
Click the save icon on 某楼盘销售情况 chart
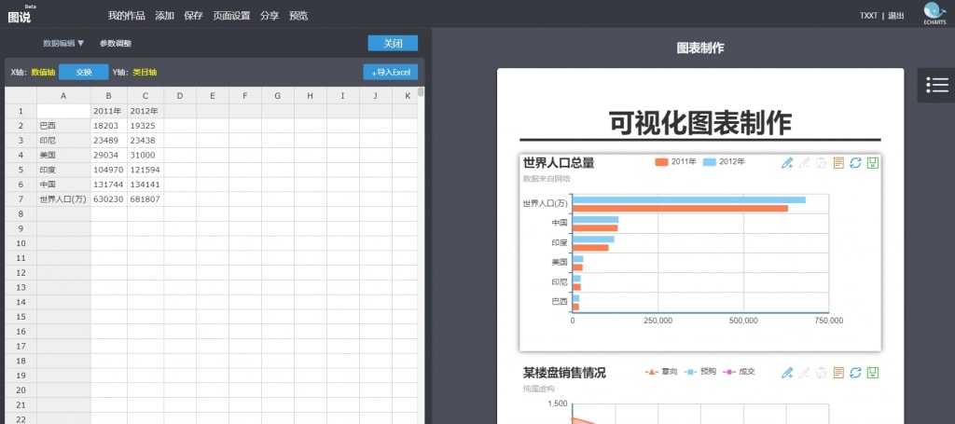coord(873,373)
